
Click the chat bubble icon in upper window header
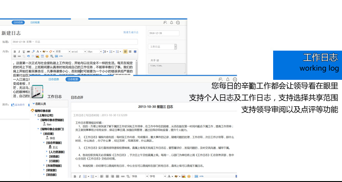point(178,22)
